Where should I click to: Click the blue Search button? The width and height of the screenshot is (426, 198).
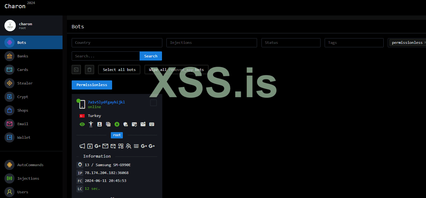(151, 56)
